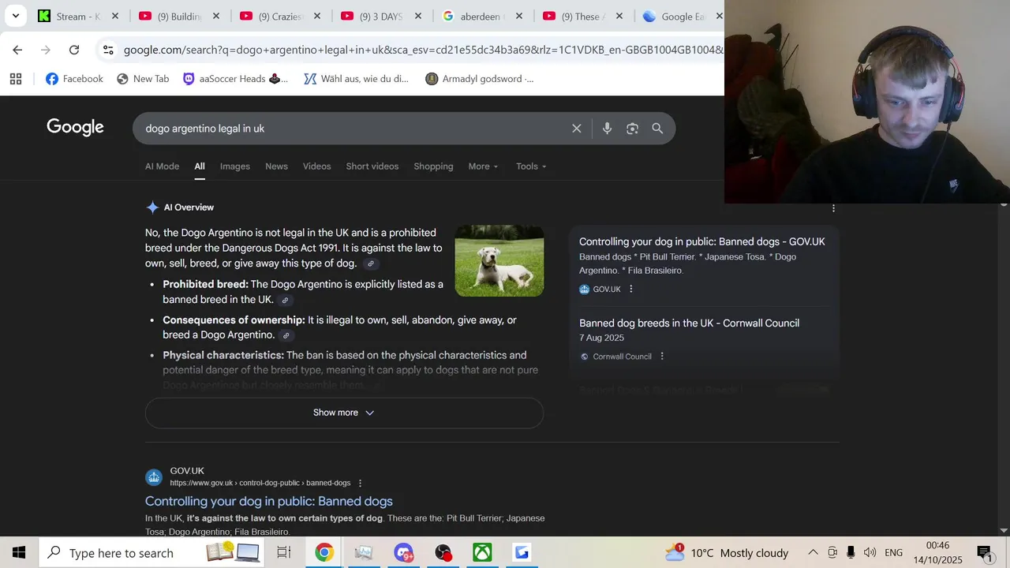Open the weather widget '10°C Mostly cloudy'
The height and width of the screenshot is (568, 1010).
[727, 552]
